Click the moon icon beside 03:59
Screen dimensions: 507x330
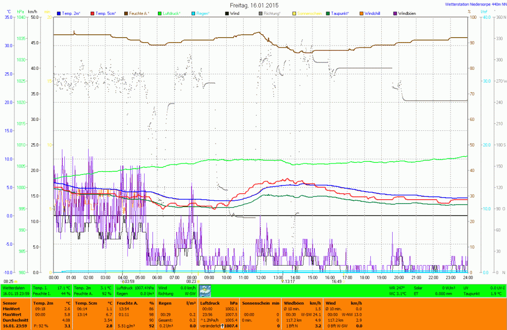(x=122, y=281)
